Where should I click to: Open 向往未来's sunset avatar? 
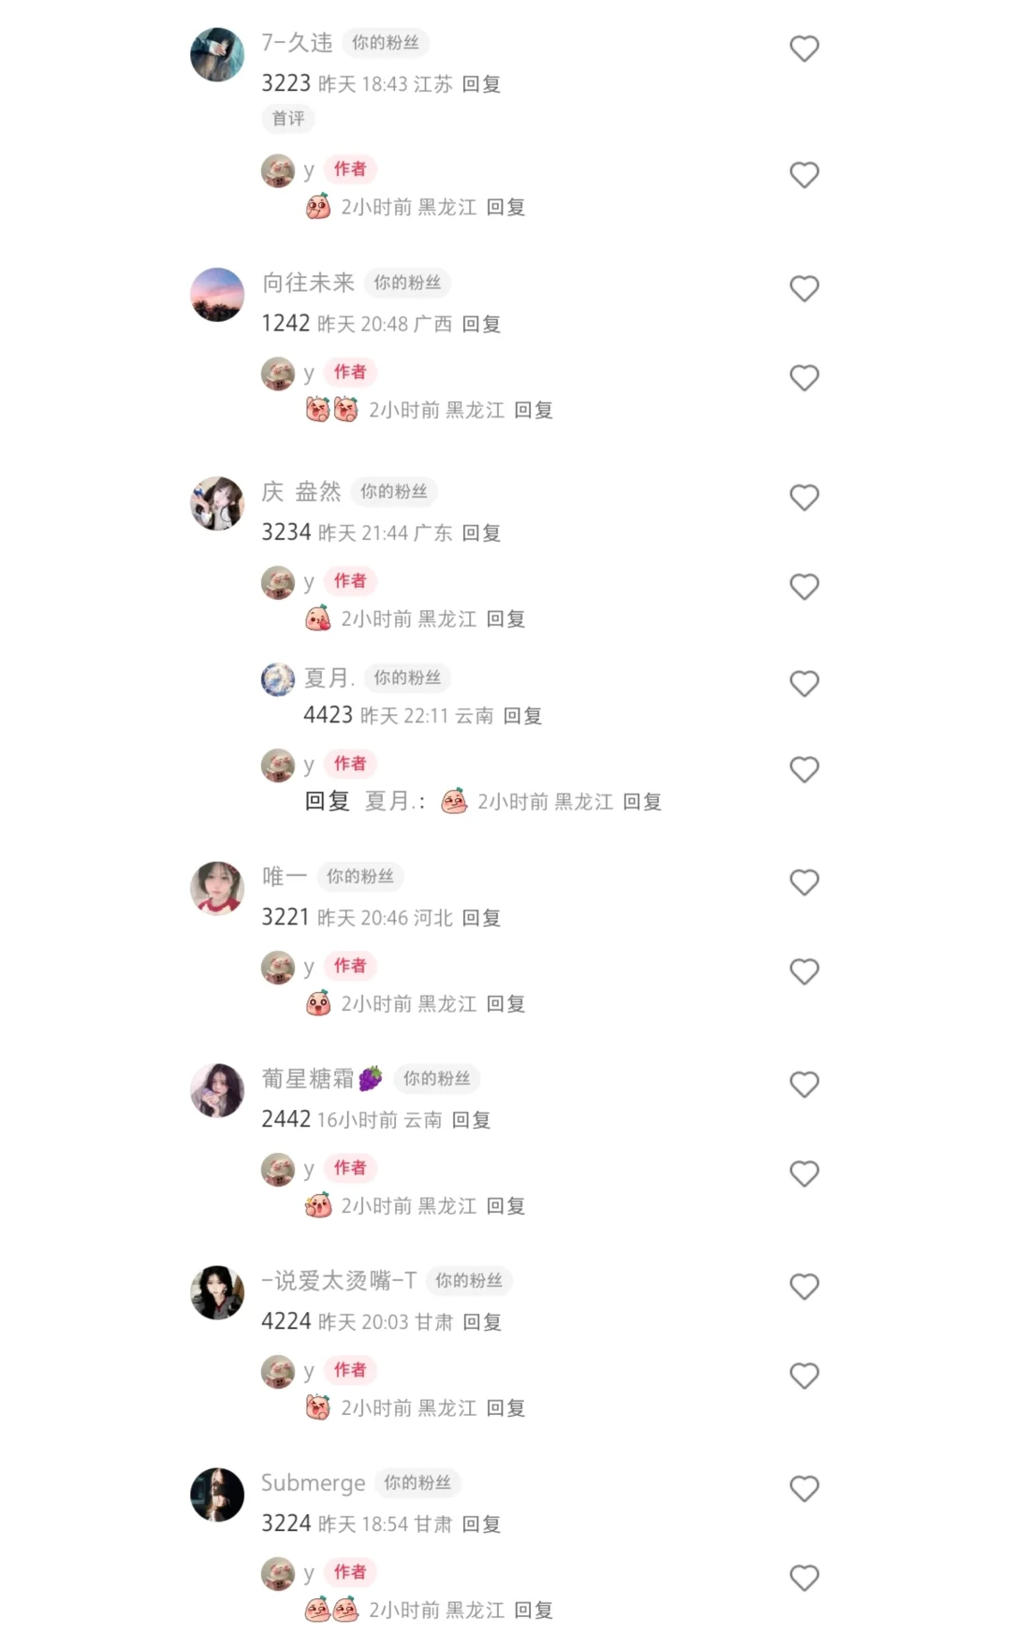(217, 295)
